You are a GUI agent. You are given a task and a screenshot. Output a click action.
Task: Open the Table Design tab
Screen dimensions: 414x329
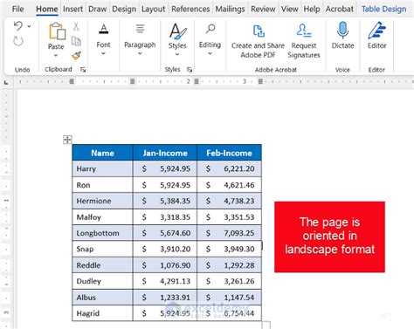click(383, 9)
